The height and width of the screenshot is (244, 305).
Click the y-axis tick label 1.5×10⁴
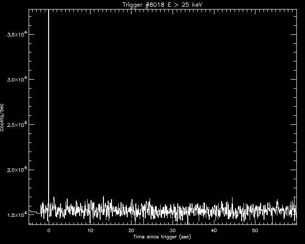pyautogui.click(x=17, y=214)
